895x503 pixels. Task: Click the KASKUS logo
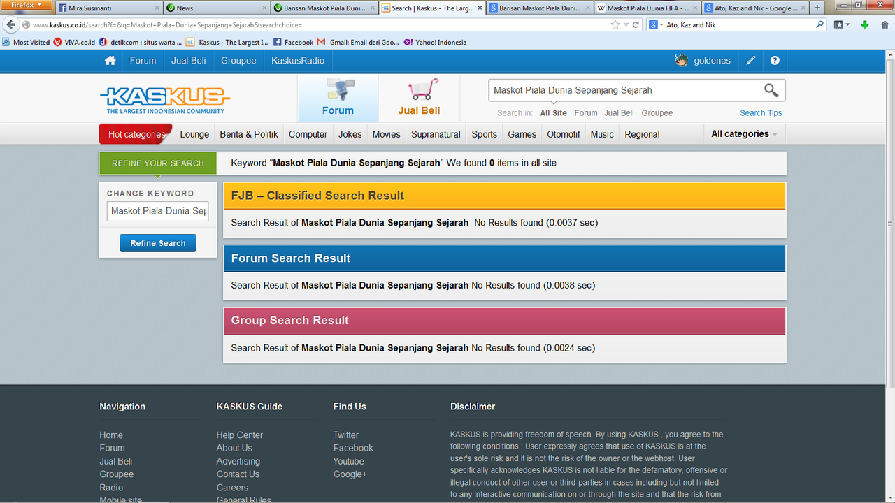click(x=165, y=100)
